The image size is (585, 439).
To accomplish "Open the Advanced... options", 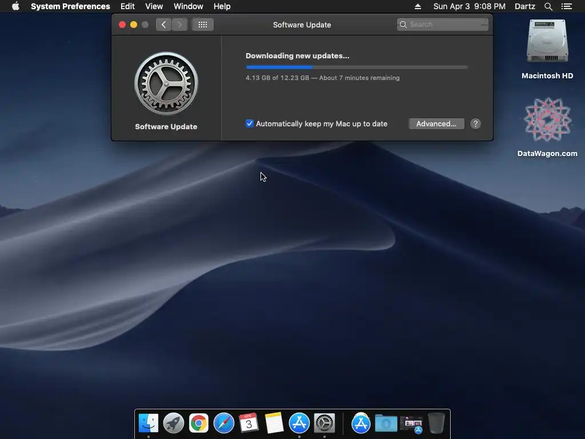I will coord(436,124).
